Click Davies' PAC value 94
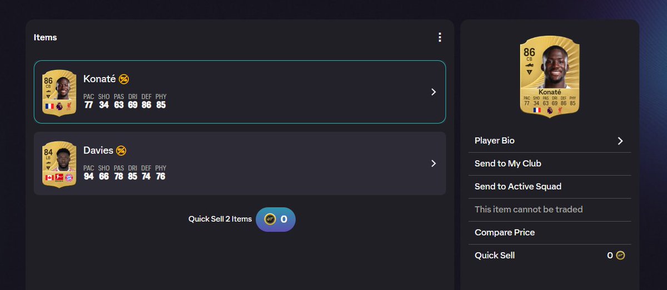This screenshot has height=290, width=667. pos(88,176)
